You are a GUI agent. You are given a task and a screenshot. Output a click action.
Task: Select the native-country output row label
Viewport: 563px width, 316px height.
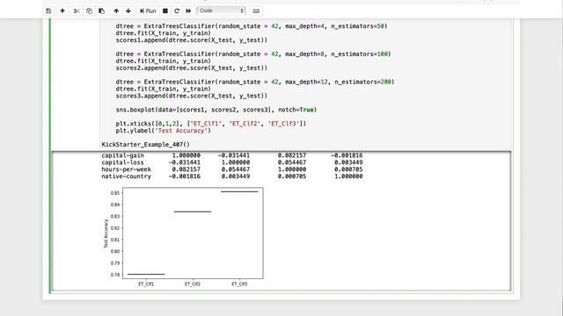(126, 176)
